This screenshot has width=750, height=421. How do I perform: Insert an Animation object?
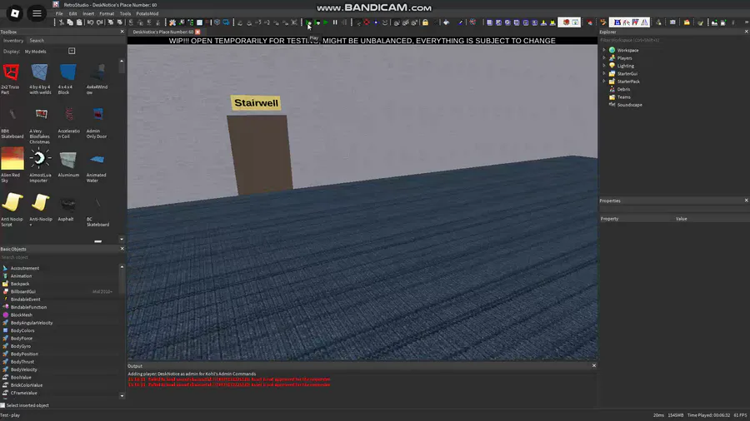pos(21,276)
